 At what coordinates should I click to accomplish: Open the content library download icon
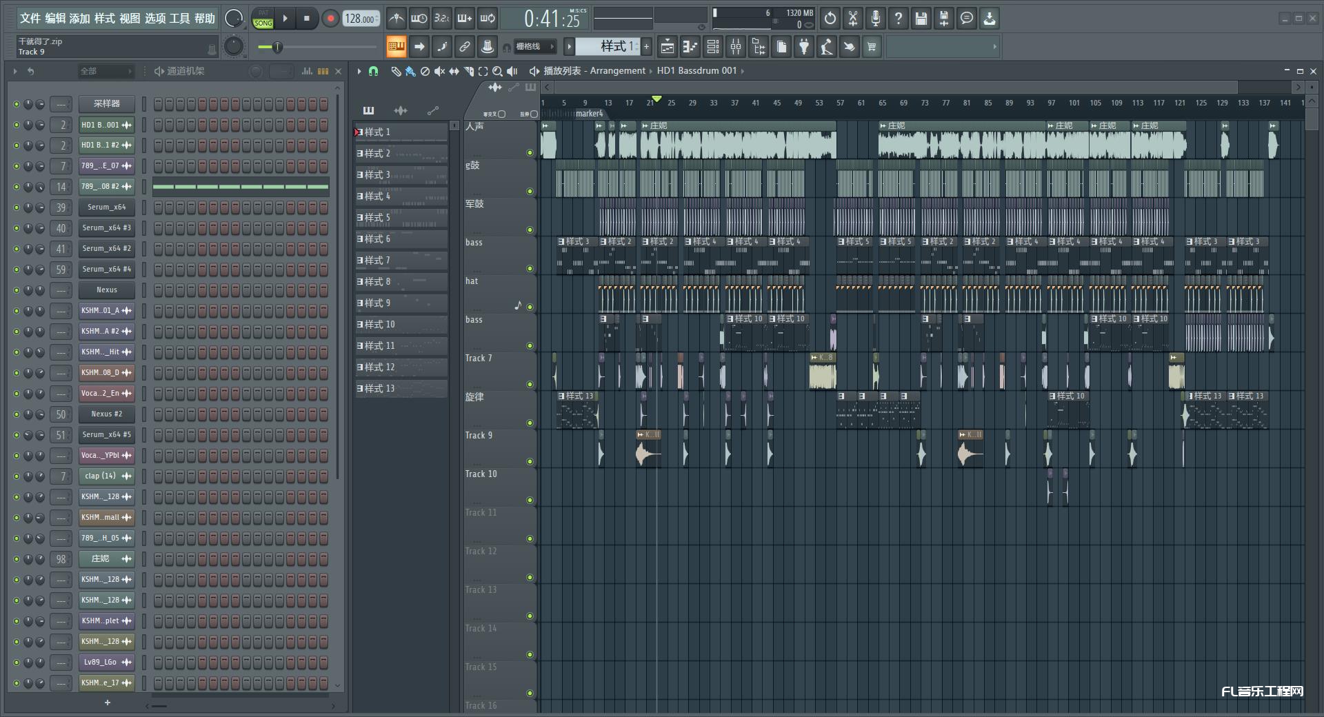pyautogui.click(x=990, y=19)
